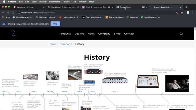The height and width of the screenshot is (110, 196).
Task: Click the 1960's timeline marker
Action: click(x=34, y=92)
